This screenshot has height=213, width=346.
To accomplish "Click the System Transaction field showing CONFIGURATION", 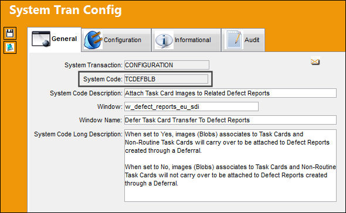I will point(167,65).
